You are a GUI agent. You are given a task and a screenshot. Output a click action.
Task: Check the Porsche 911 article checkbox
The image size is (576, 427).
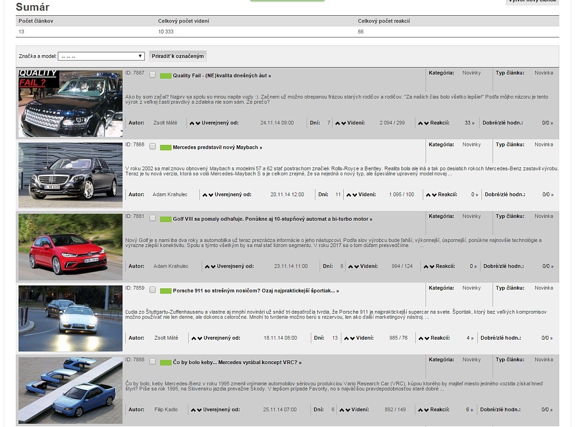153,290
